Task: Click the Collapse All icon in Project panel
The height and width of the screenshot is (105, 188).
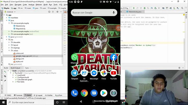Action: (53, 12)
